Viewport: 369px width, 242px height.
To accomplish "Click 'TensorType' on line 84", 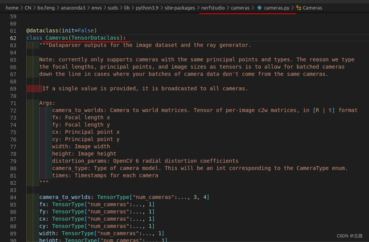I will click(113, 197).
